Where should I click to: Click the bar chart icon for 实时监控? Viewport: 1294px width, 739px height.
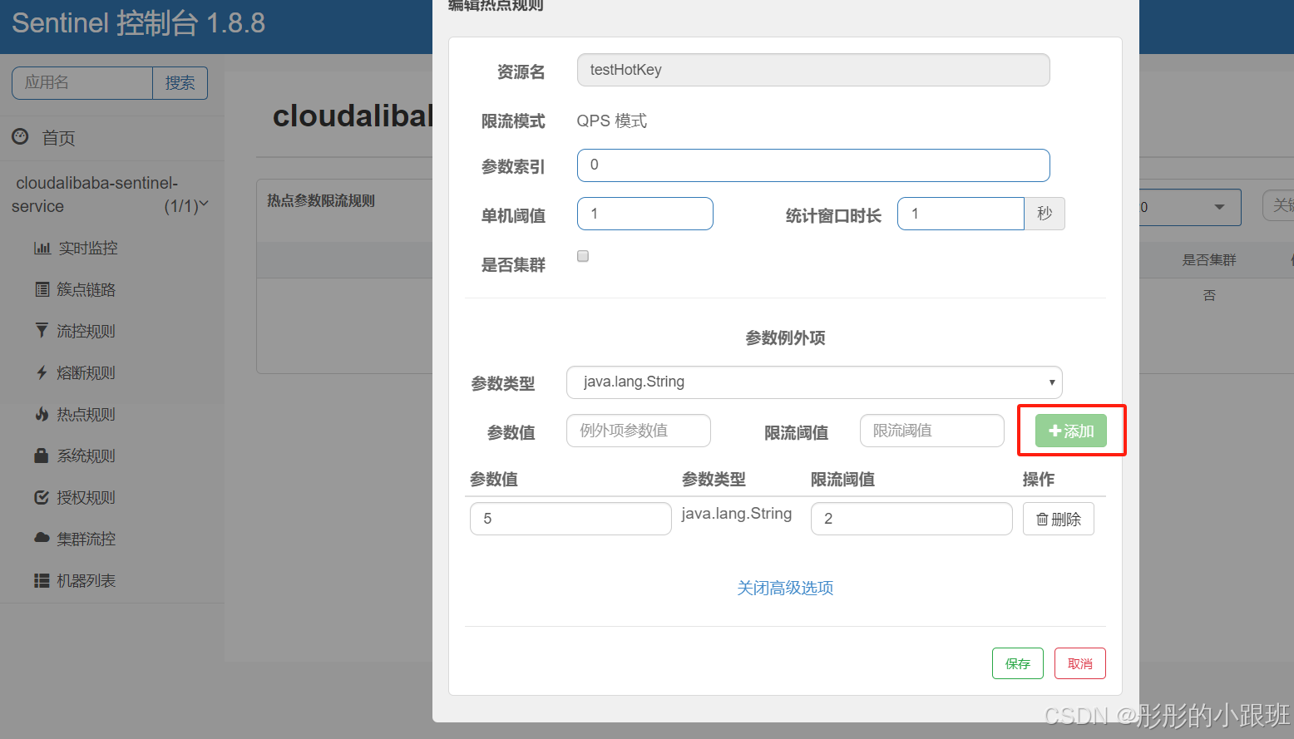[42, 248]
